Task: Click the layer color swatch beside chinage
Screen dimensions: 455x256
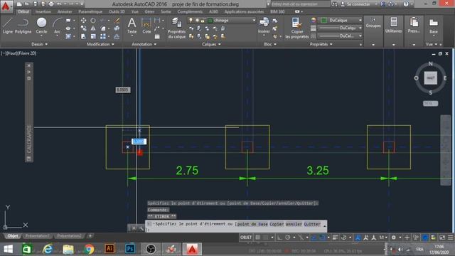Action: tap(210, 21)
